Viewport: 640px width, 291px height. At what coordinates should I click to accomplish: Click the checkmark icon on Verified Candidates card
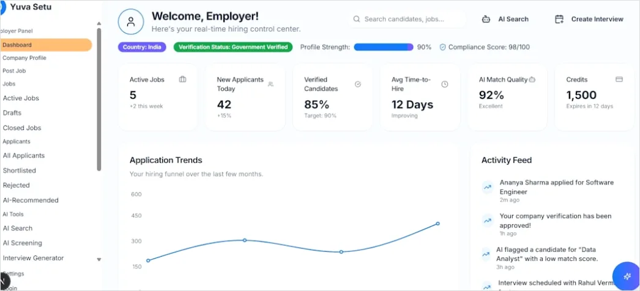click(358, 84)
